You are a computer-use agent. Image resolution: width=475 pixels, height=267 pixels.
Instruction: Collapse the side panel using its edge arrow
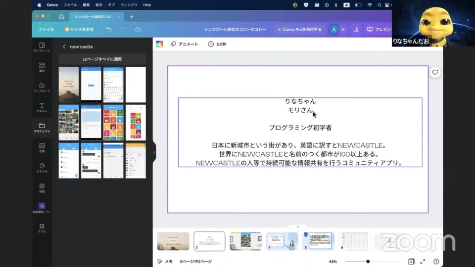[x=154, y=152]
